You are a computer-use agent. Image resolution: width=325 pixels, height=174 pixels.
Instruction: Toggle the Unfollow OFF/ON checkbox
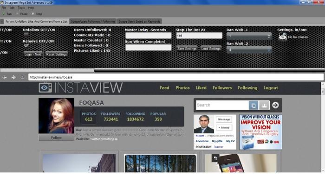pyautogui.click(x=26, y=35)
